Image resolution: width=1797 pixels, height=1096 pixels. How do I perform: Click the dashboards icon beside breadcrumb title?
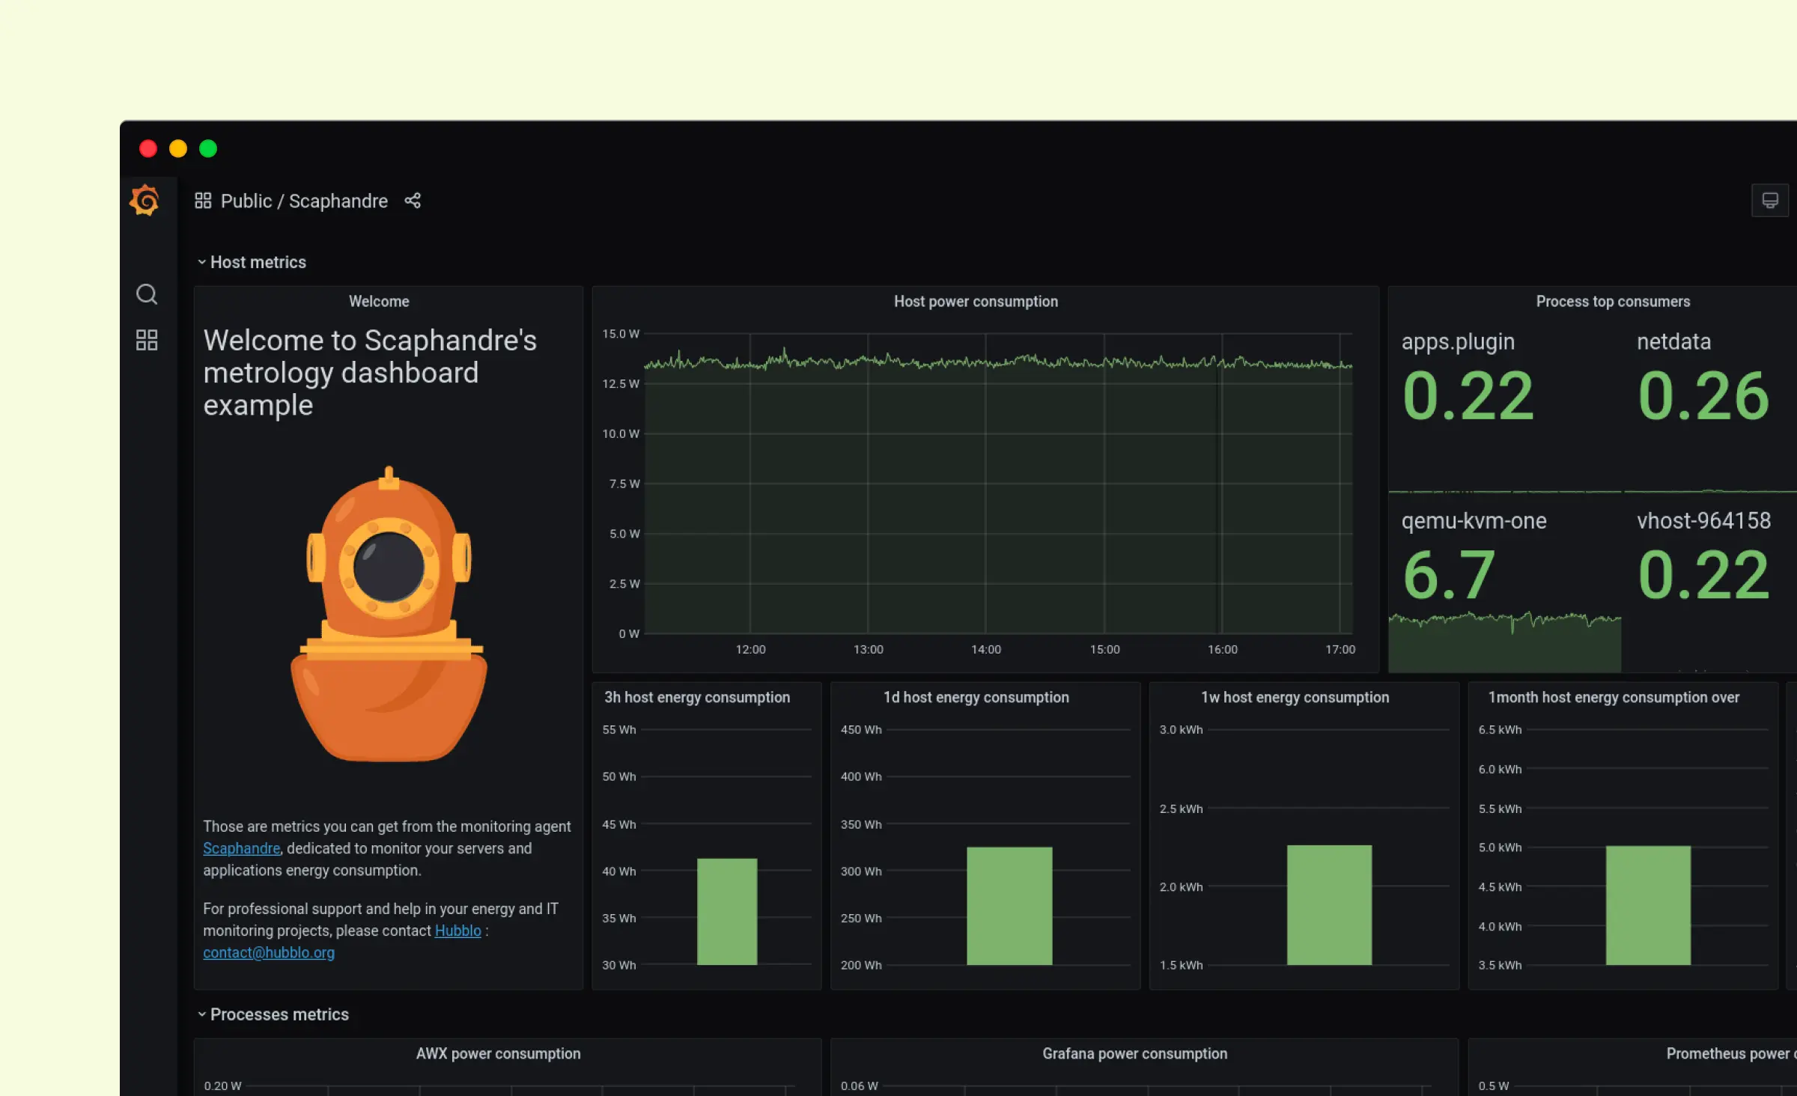coord(203,200)
